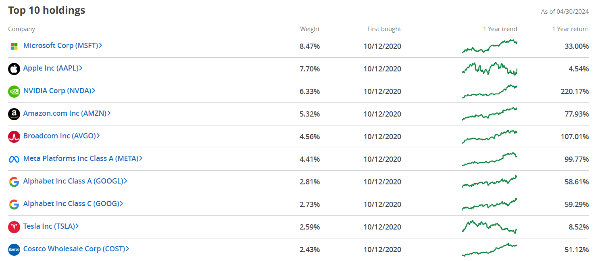This screenshot has height=261, width=598.
Task: Click the Costco Wholesale logo icon
Action: 14,250
